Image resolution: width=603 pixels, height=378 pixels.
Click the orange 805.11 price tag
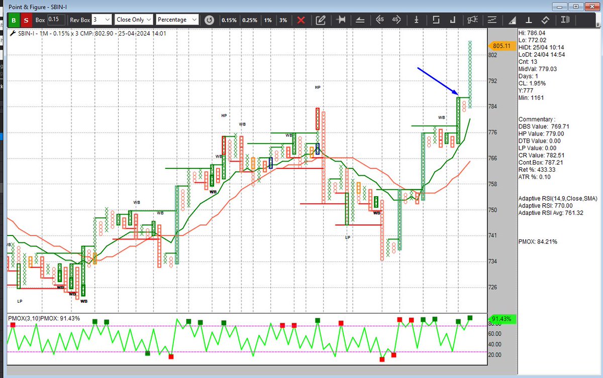coord(501,45)
